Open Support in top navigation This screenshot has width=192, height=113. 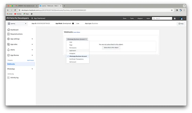click(140, 18)
